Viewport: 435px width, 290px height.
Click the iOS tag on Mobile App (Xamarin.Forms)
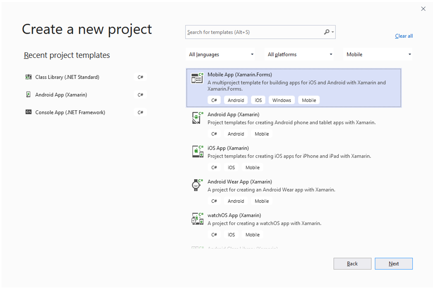point(258,100)
